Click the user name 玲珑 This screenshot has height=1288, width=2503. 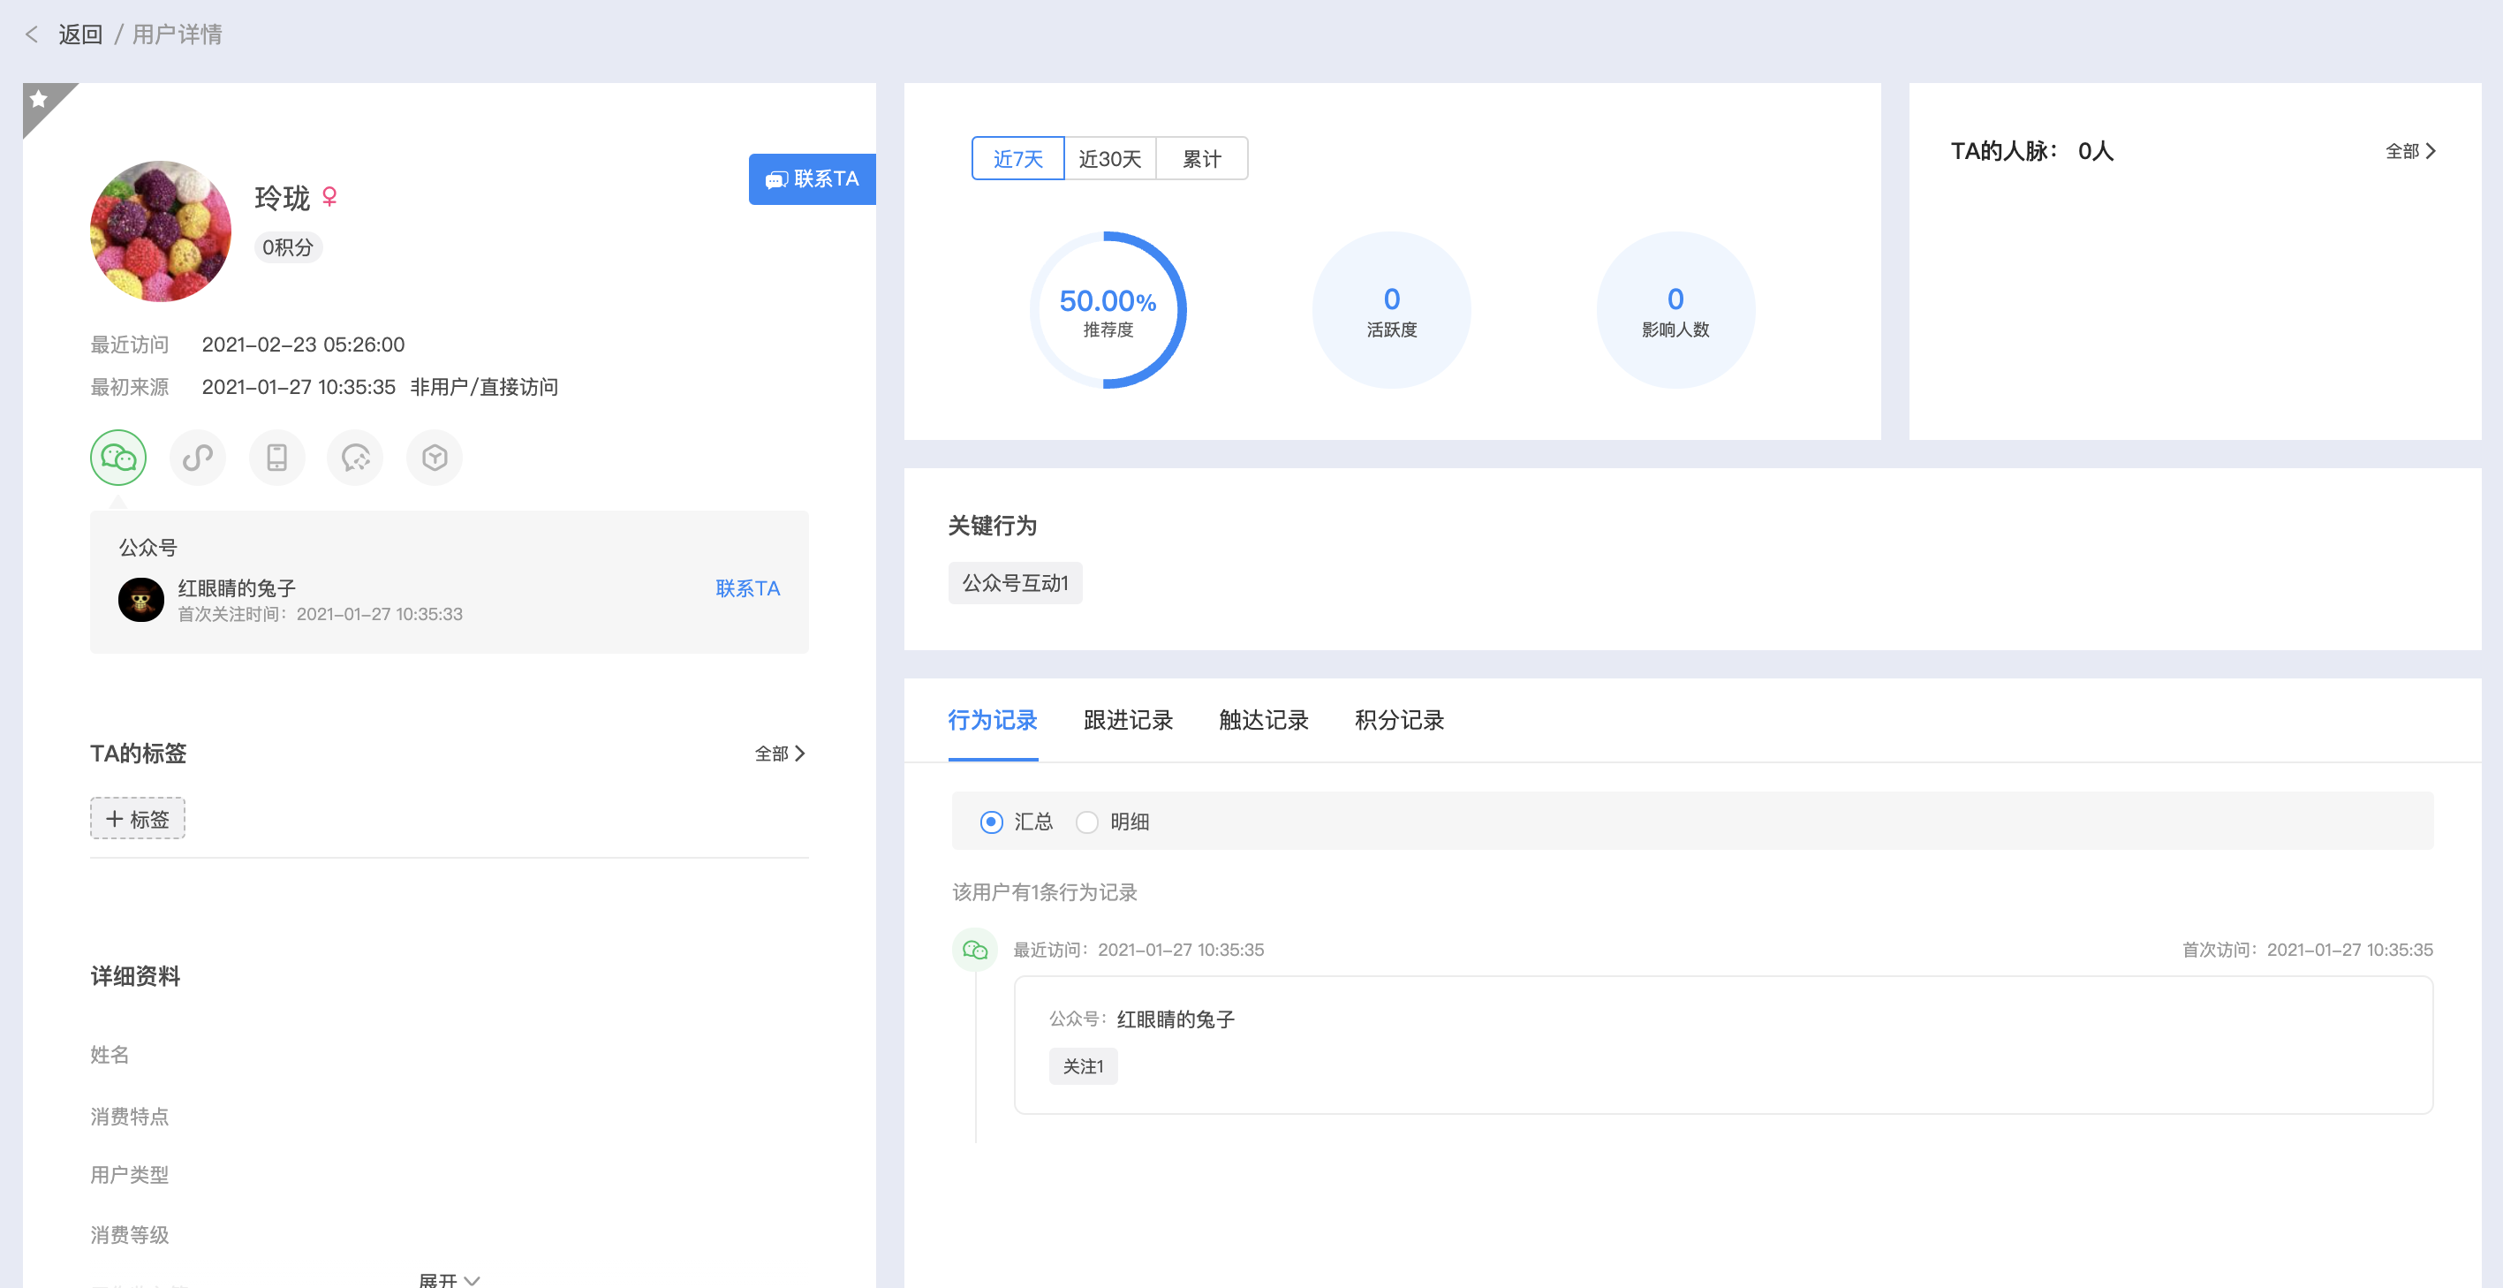(282, 198)
